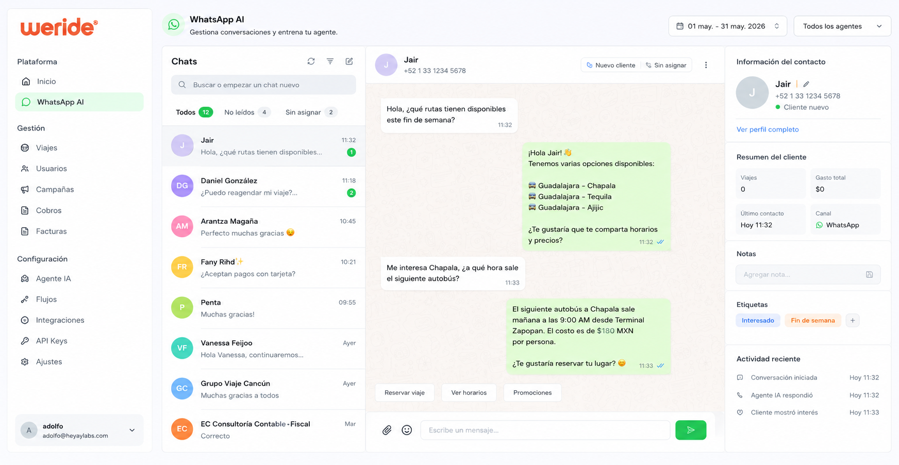
Task: Edit contact name pencil icon
Action: pyautogui.click(x=806, y=84)
